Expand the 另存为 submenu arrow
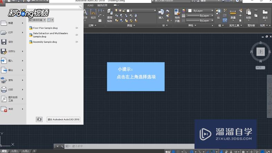Image resolution: width=272 pixels, height=153 pixels. click(22, 51)
